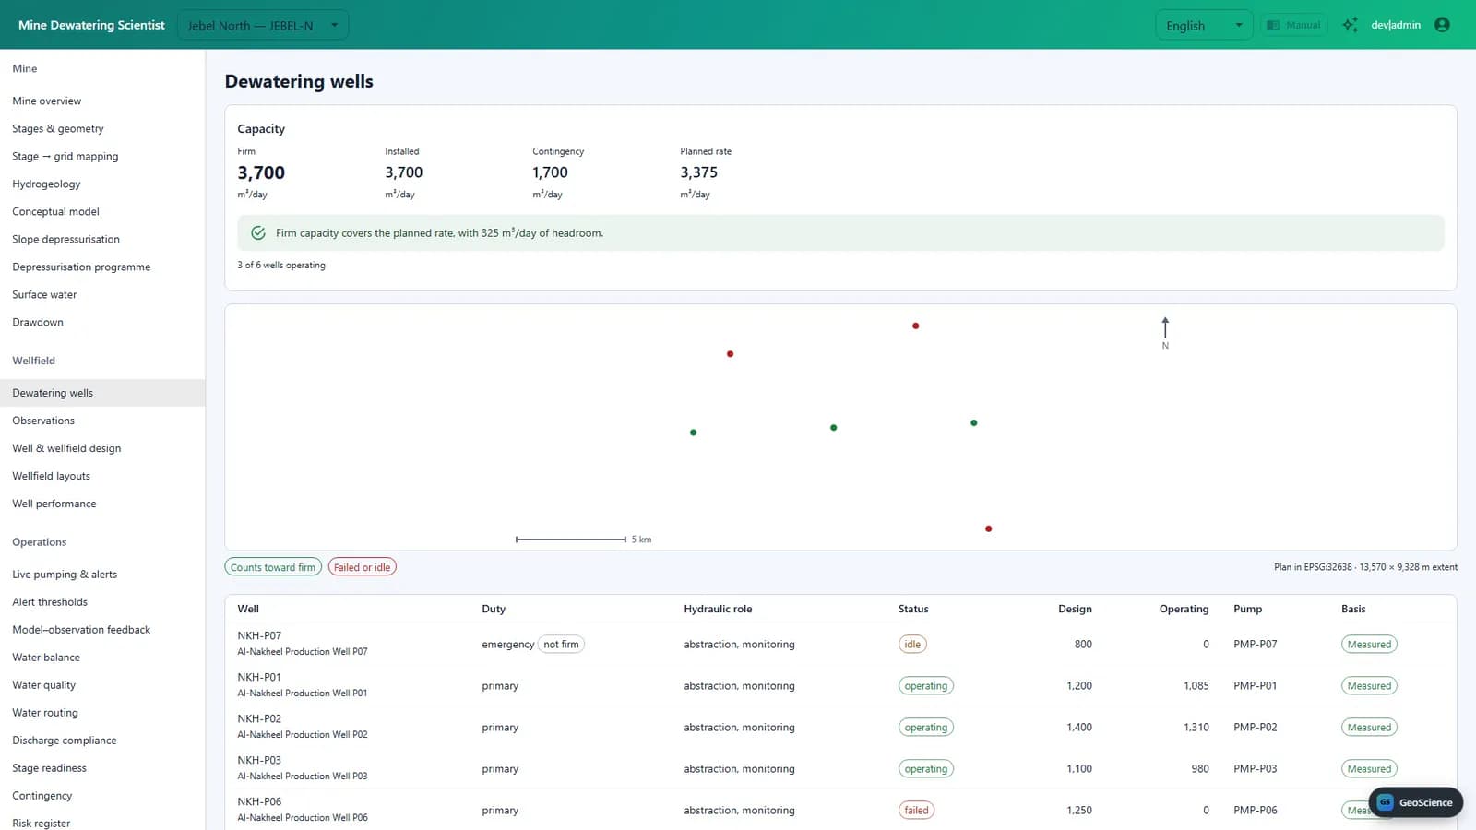
Task: Open the Live pumping & alerts page
Action: 65,575
